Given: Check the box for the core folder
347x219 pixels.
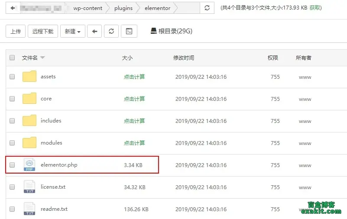Looking at the screenshot, I should [12, 99].
